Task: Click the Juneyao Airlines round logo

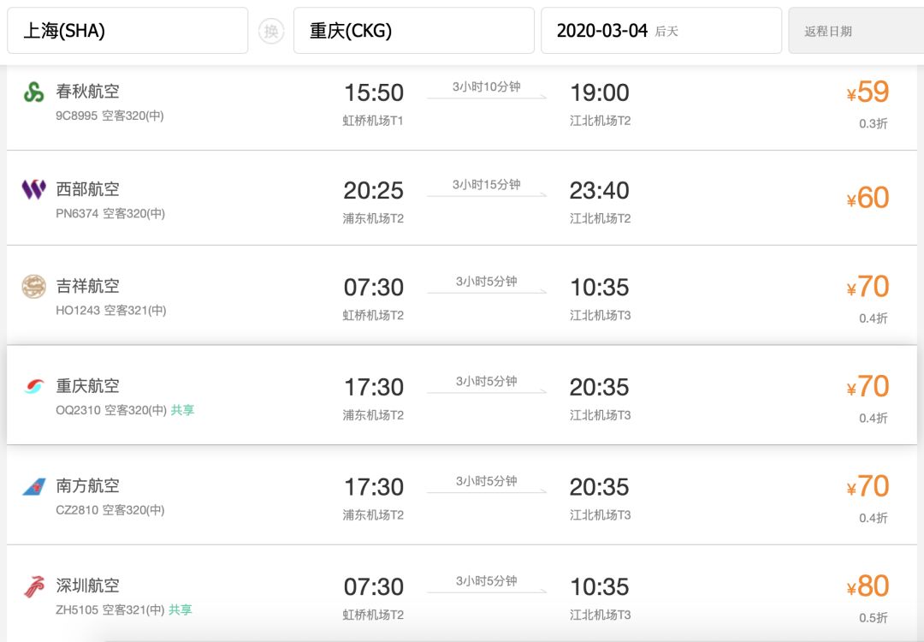Action: click(33, 287)
